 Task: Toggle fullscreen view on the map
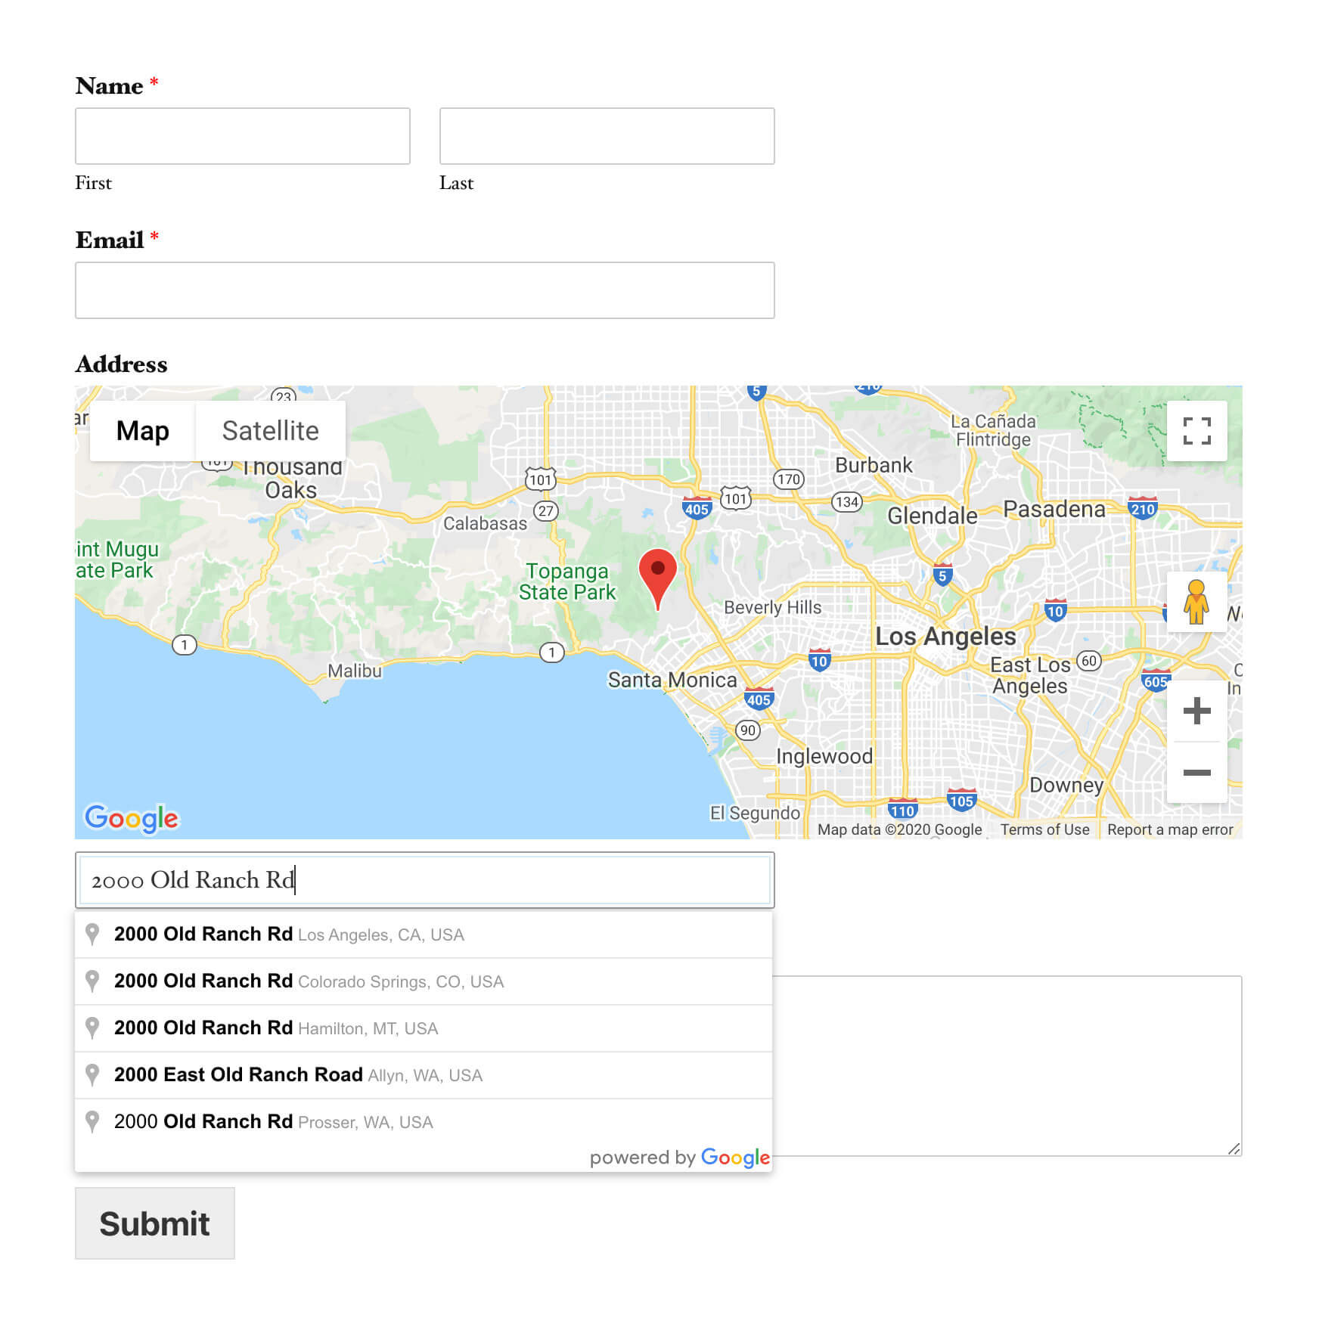[x=1196, y=431]
